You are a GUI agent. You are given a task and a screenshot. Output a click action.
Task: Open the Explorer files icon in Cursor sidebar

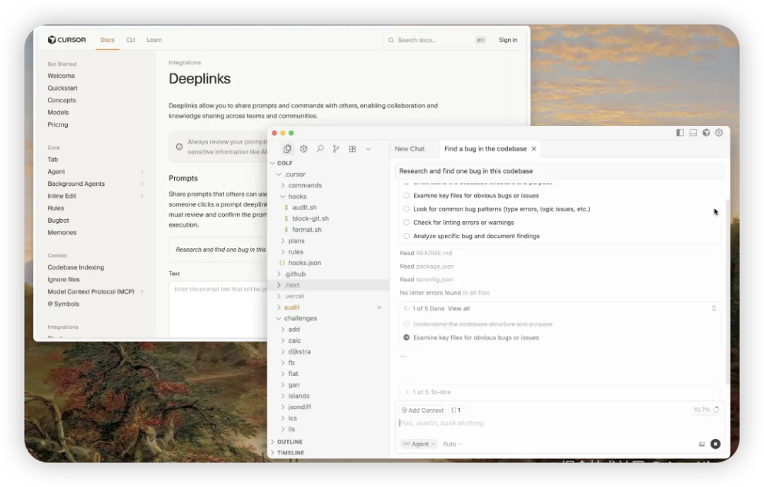coord(287,149)
